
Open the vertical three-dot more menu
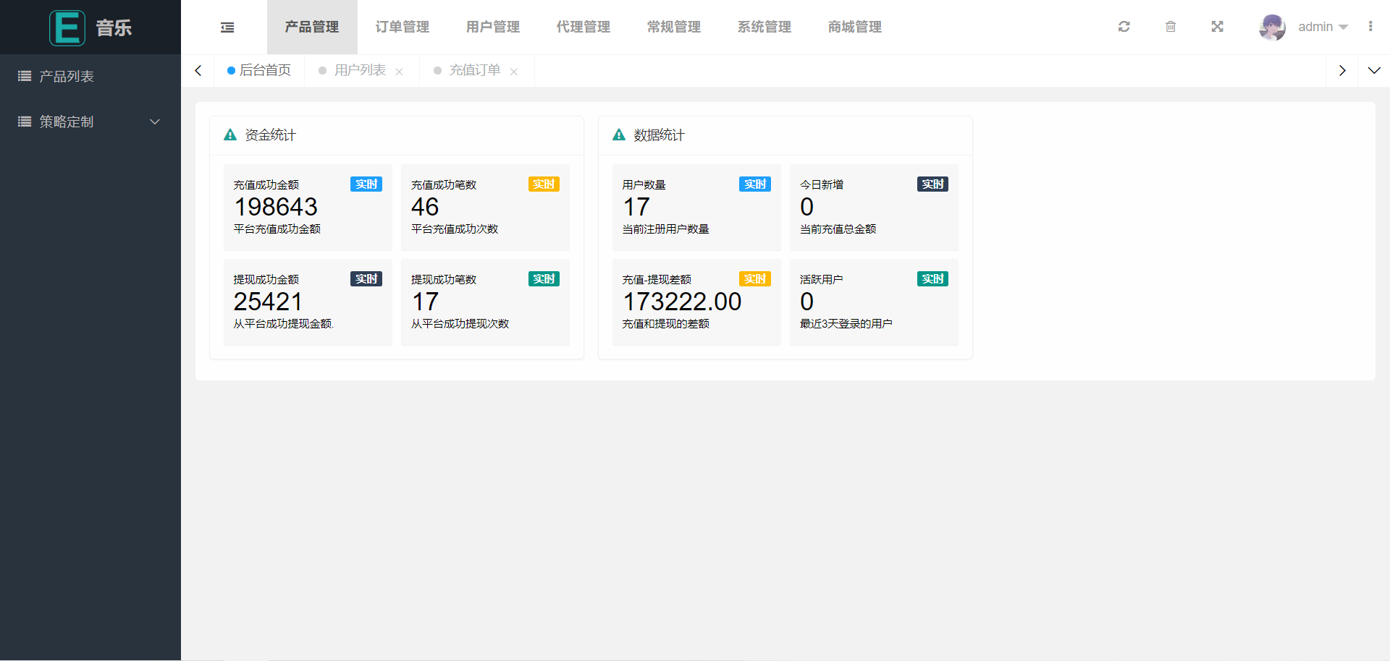pyautogui.click(x=1370, y=27)
